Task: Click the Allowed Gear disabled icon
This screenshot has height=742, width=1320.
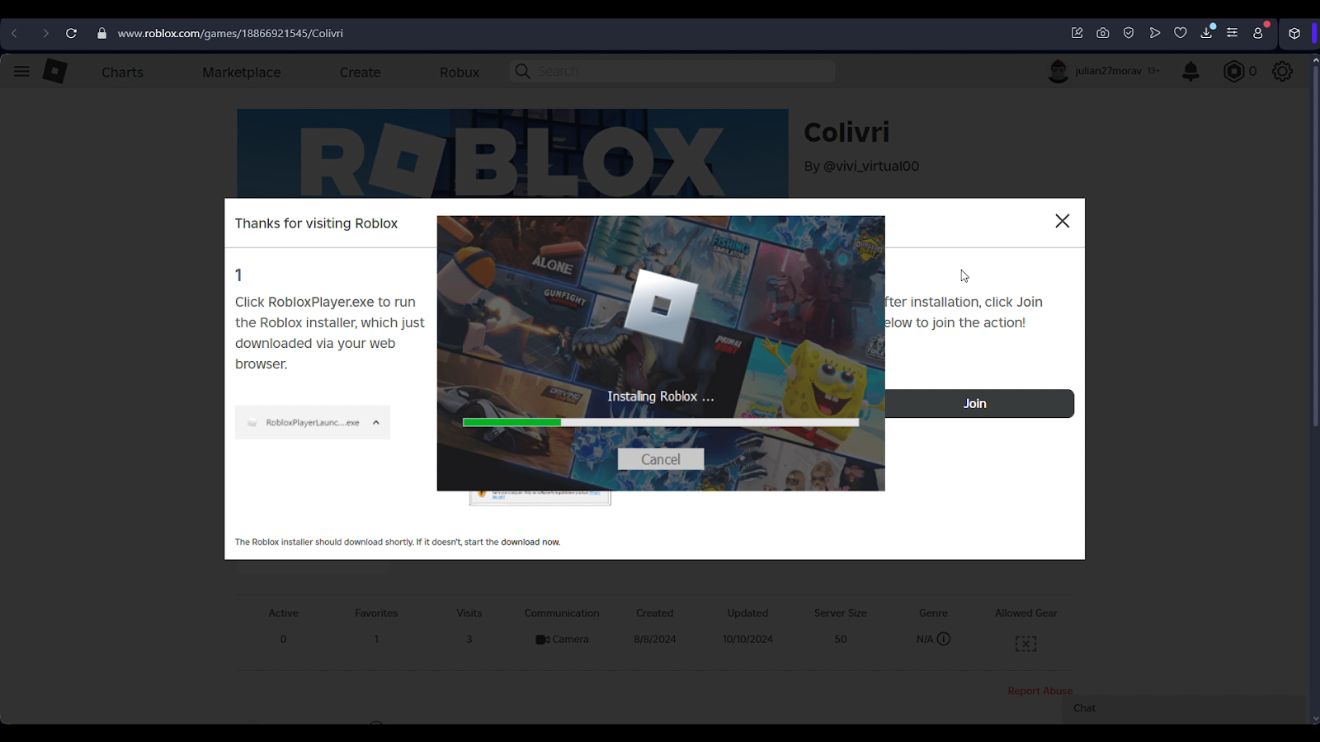Action: (x=1025, y=644)
